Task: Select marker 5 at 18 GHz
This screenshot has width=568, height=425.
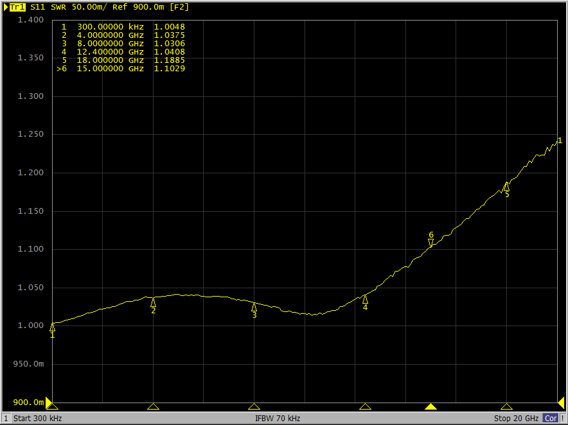Action: [506, 186]
